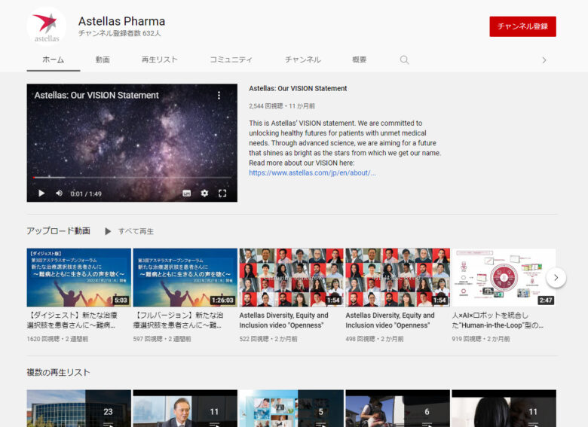Click the すべて再生 play all link
Viewport: 588px width, 427px height.
[x=136, y=231]
